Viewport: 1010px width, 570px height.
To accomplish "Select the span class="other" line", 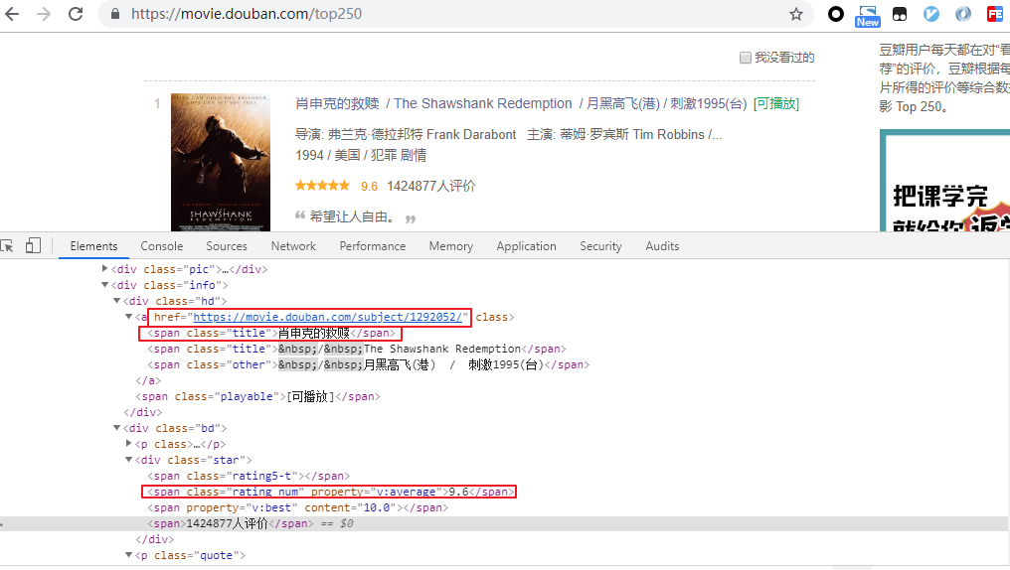I will tap(369, 364).
